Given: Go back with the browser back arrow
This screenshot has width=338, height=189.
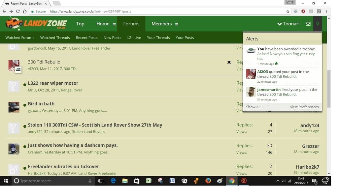Looking at the screenshot, I should click(x=4, y=12).
